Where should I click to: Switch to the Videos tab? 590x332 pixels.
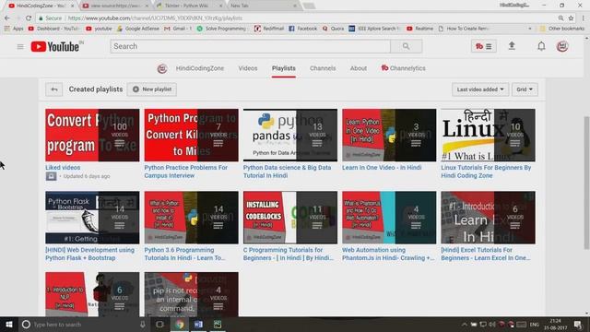(x=248, y=68)
